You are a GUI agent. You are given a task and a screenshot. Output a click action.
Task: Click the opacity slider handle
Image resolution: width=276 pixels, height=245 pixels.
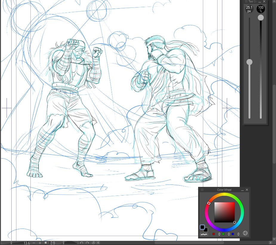pos(261,18)
